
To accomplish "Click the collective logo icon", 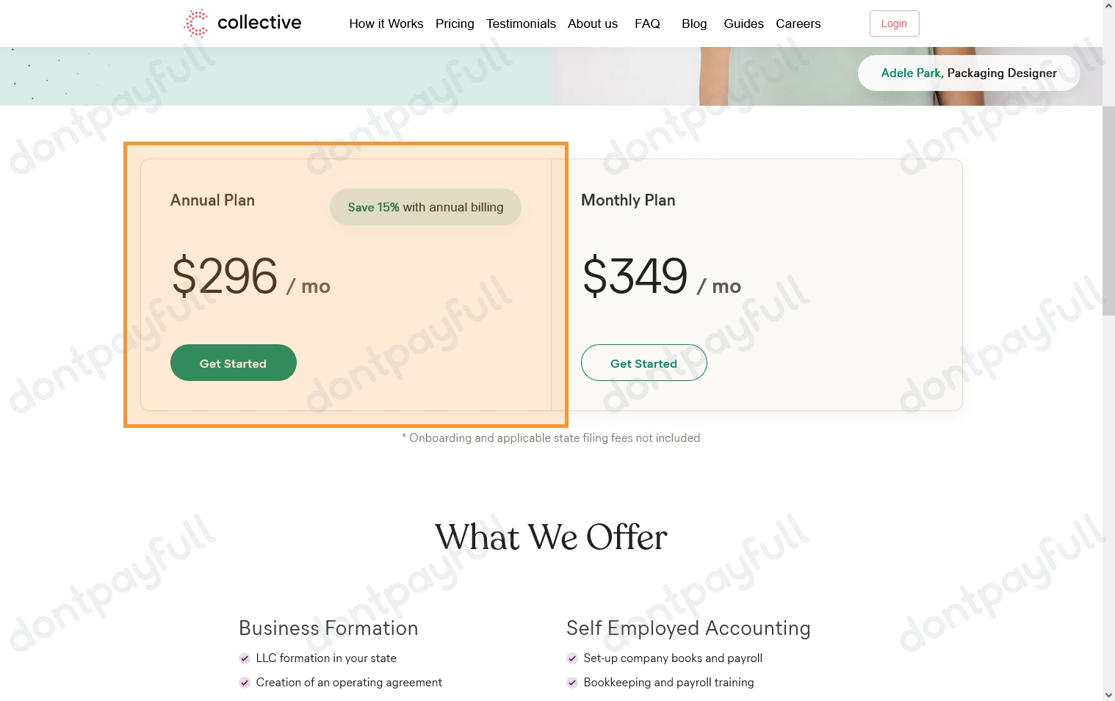I will (196, 23).
